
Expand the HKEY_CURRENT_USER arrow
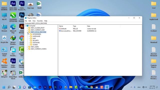pyautogui.click(x=27, y=30)
